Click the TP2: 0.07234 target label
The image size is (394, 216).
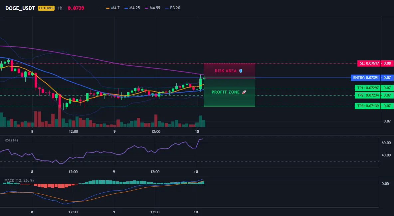pyautogui.click(x=368, y=95)
